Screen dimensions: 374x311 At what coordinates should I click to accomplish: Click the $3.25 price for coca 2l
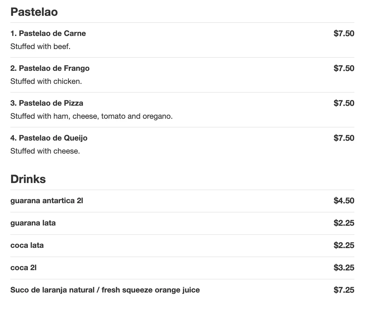click(x=344, y=268)
